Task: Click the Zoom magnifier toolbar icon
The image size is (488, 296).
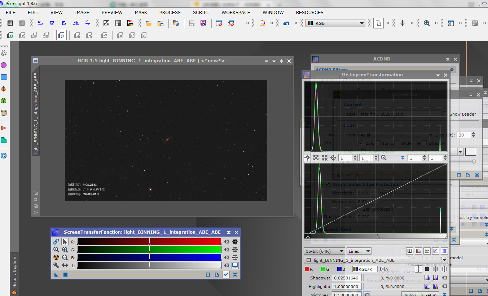Action: point(427,23)
